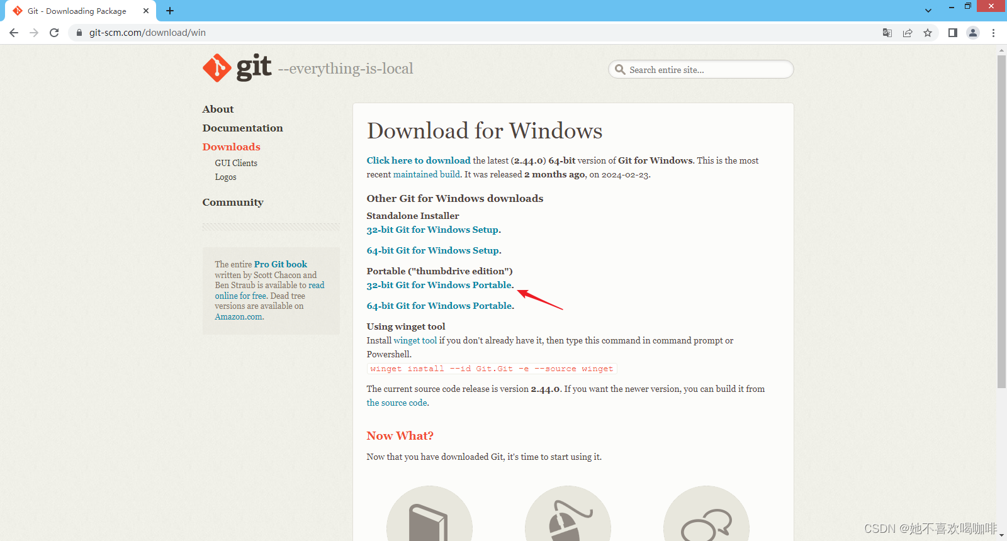Click the Git logo in header
The width and height of the screenshot is (1007, 541).
237,68
